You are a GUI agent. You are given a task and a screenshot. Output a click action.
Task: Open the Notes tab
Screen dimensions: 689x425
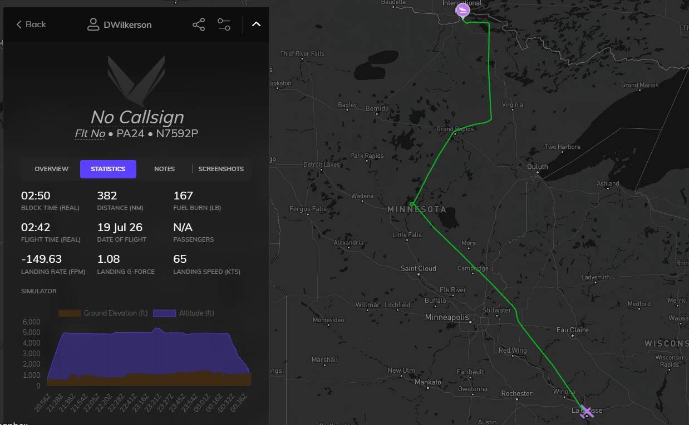[164, 169]
